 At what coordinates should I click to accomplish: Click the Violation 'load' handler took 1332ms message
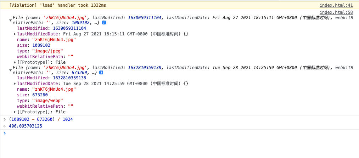(x=57, y=5)
